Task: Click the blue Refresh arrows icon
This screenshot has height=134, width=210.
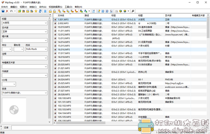Action: click(40, 11)
